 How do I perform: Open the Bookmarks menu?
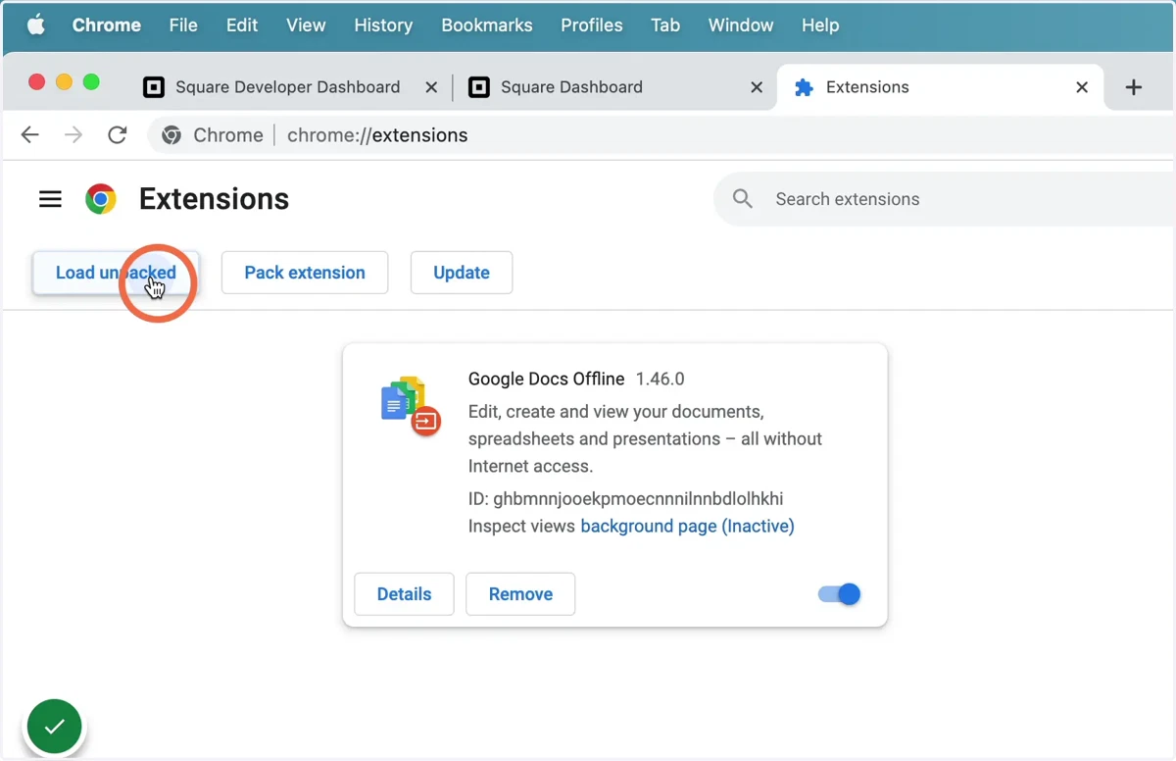487,25
